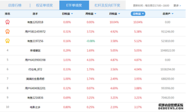Click total assets 688200.00
Viewport: 186px width, 112px height.
tap(168, 79)
